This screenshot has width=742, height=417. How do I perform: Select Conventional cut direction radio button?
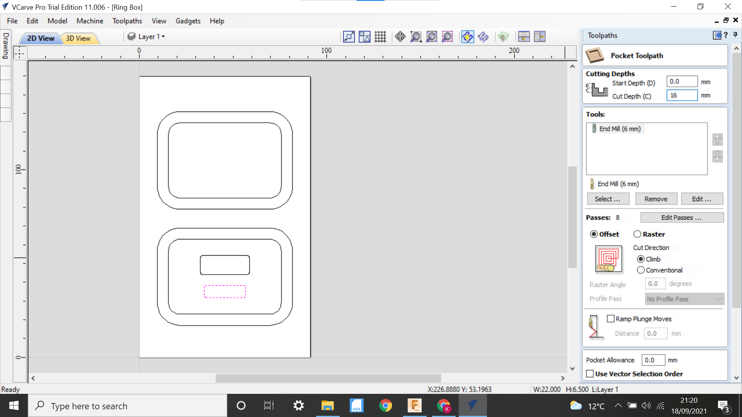(642, 270)
